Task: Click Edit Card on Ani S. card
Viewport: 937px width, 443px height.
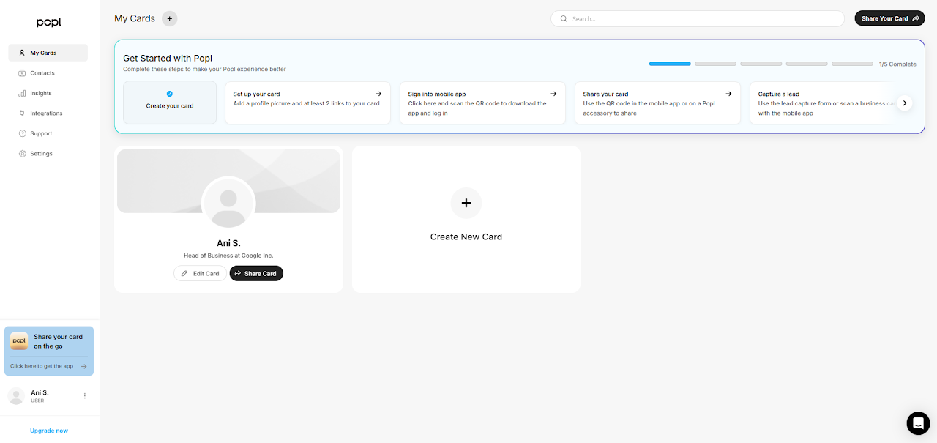Action: coord(200,273)
